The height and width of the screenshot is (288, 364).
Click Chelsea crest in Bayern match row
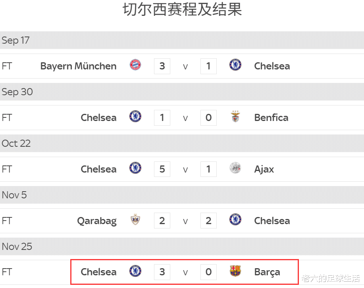[235, 65]
